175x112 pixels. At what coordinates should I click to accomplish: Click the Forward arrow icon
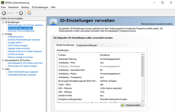(x=21, y=13)
